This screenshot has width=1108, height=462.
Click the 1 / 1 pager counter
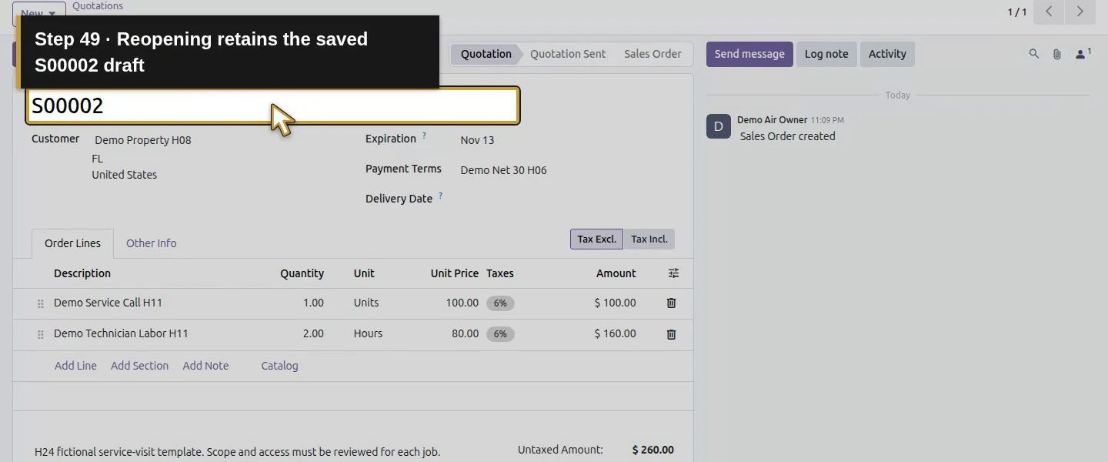[1017, 12]
